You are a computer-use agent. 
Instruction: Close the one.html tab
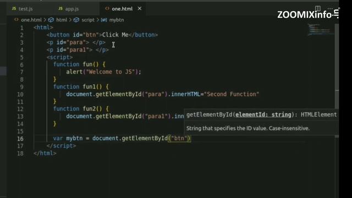[140, 9]
